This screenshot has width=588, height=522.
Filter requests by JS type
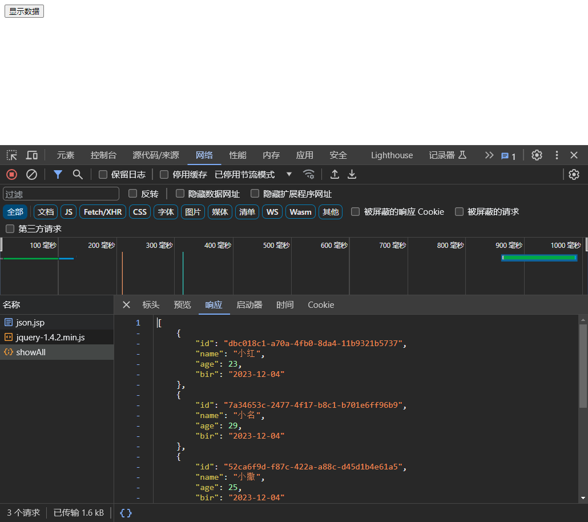tap(69, 212)
